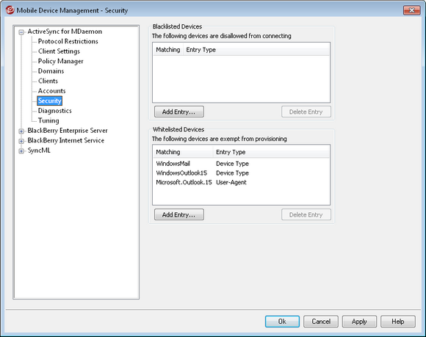Viewport: 426px width, 337px height.
Task: Open the Tuning settings page
Action: coord(48,120)
